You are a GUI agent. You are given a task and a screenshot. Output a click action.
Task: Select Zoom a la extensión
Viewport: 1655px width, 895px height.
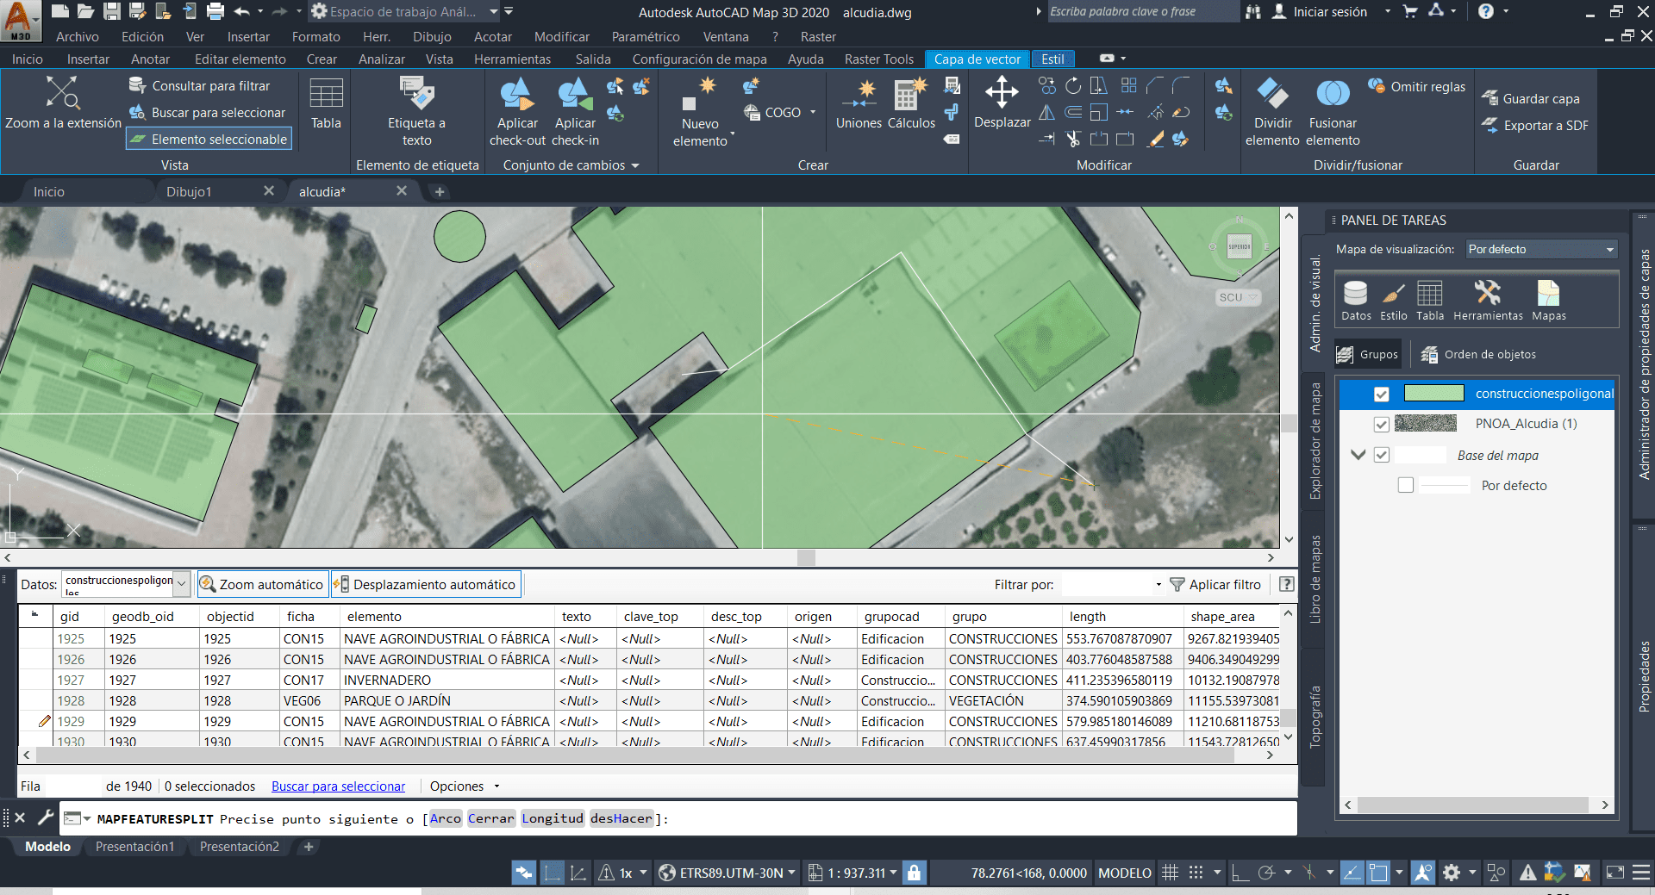coord(63,102)
